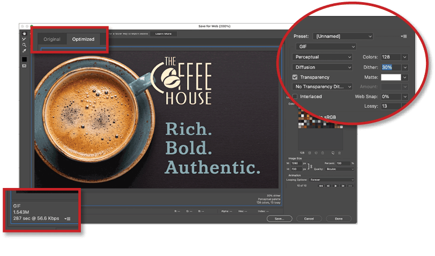This screenshot has width=435, height=256.
Task: Toggle slices visibility icon
Action: tap(25, 66)
